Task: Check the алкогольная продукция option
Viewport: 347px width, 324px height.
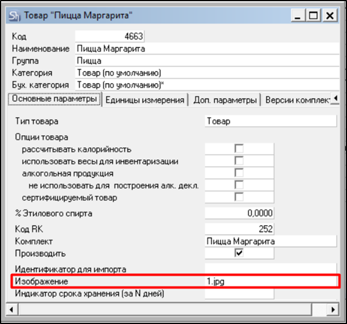Action: tap(239, 173)
